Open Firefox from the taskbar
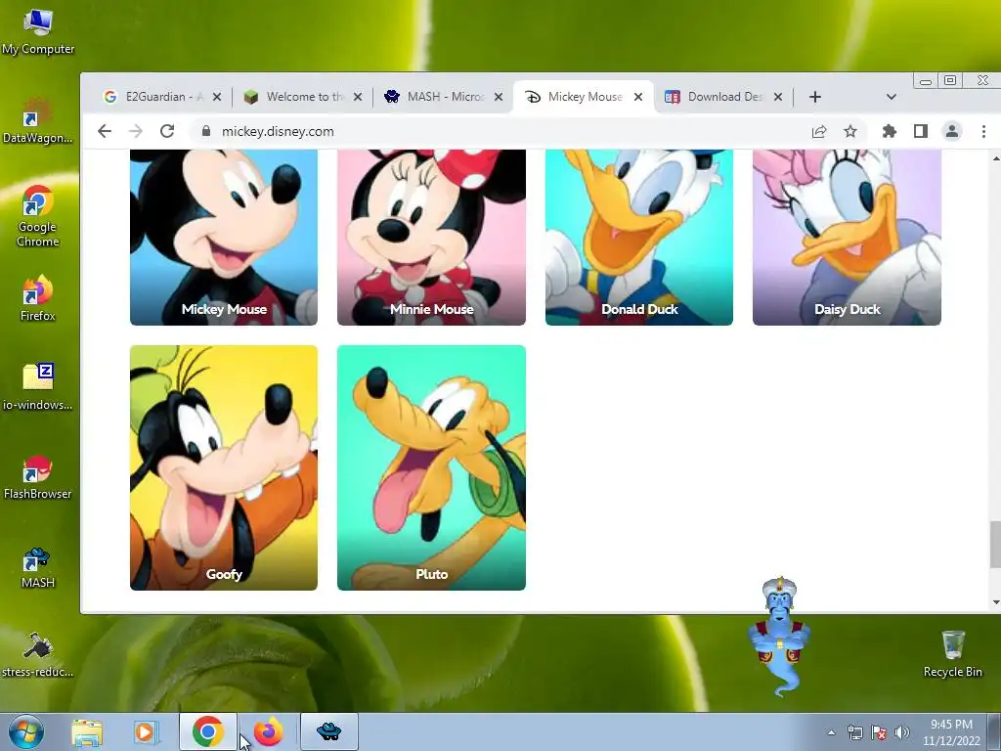This screenshot has height=751, width=1001. (x=268, y=731)
